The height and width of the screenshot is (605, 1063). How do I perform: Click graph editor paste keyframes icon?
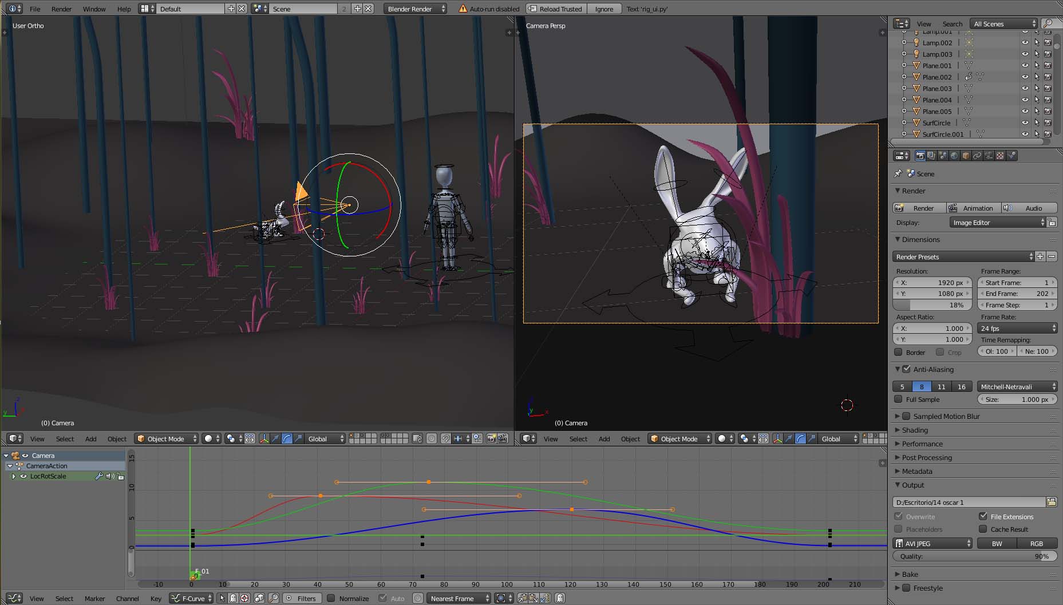pyautogui.click(x=533, y=599)
